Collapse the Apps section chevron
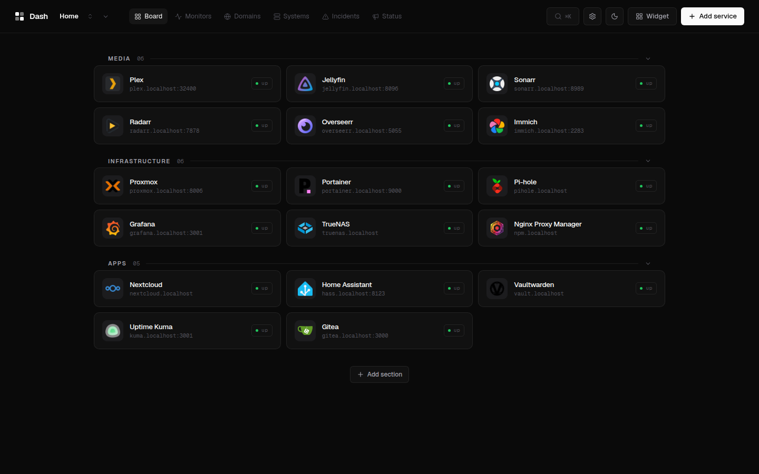Viewport: 759px width, 474px height. tap(648, 263)
